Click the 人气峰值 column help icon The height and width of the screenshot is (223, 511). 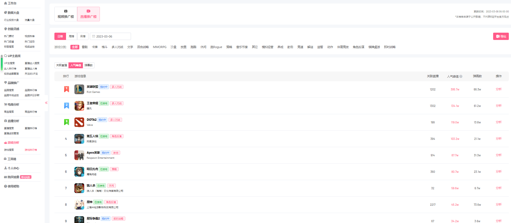(x=461, y=76)
